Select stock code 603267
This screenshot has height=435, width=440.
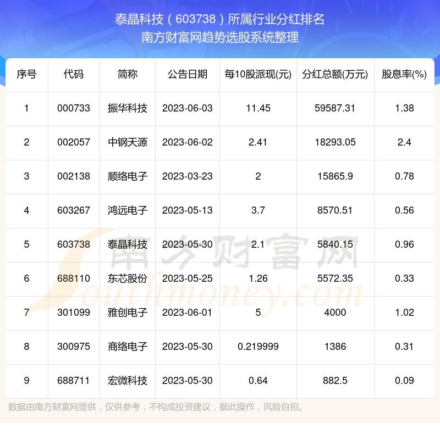coord(74,210)
